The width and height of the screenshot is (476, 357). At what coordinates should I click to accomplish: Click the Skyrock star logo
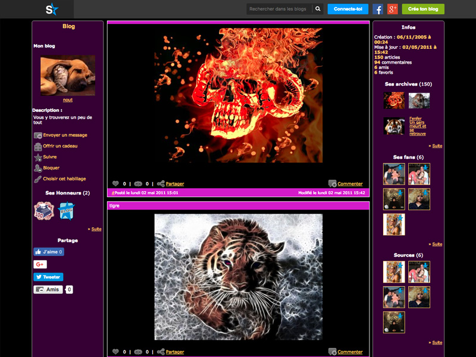tap(52, 9)
